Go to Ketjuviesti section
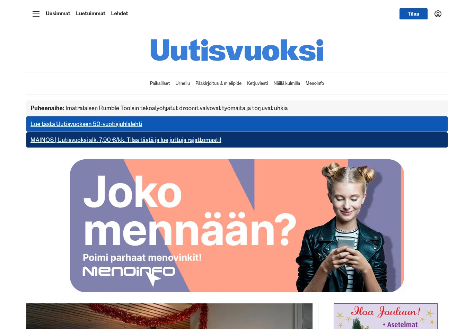Viewport: 474px width, 329px height. click(x=257, y=83)
